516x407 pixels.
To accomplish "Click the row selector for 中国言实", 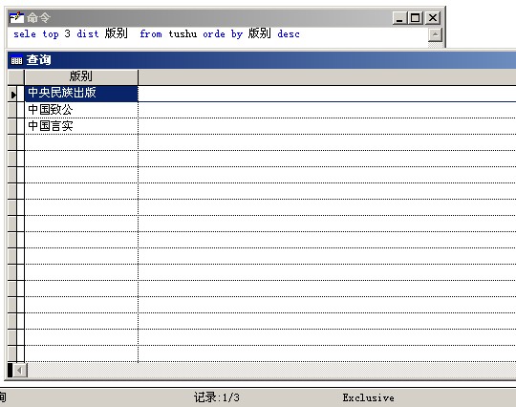I will [12, 126].
